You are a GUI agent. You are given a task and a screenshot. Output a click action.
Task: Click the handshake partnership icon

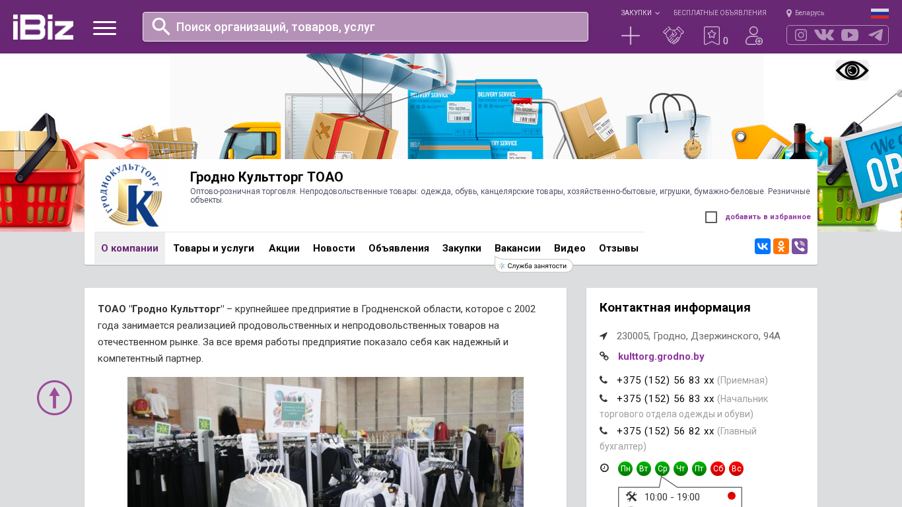tap(674, 36)
